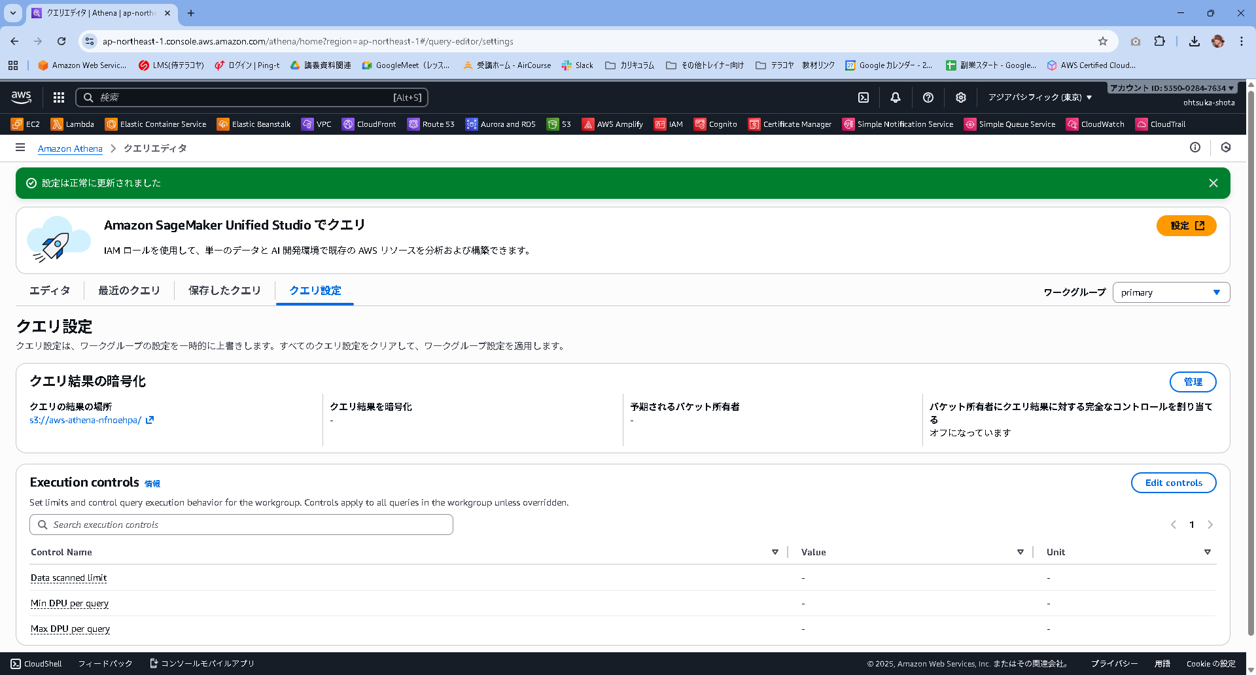Click the Search execution controls field
The height and width of the screenshot is (675, 1256).
coord(241,525)
